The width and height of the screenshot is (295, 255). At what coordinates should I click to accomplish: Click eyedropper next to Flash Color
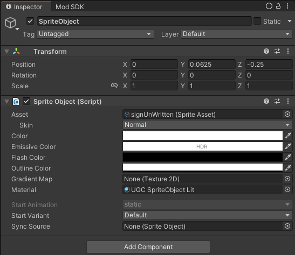(x=288, y=157)
